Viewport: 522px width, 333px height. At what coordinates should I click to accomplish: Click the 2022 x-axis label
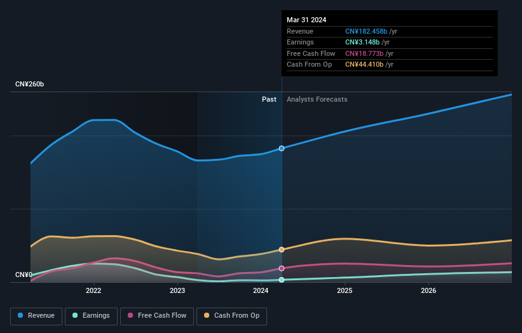[x=93, y=291]
